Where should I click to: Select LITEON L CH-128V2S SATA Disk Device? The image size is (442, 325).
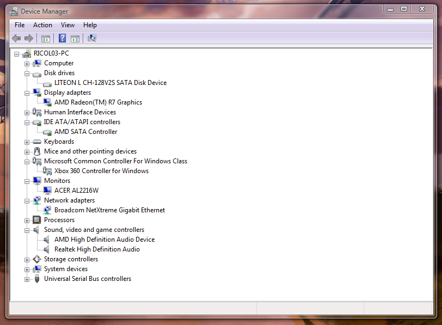point(110,83)
